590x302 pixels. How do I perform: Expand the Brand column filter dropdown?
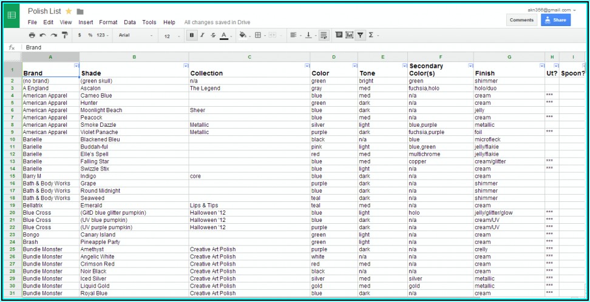pyautogui.click(x=76, y=65)
